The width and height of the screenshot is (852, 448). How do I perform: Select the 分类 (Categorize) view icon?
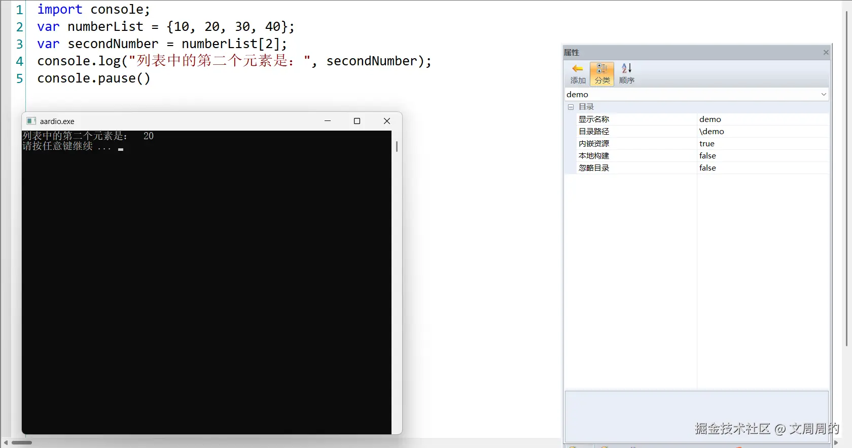point(602,73)
